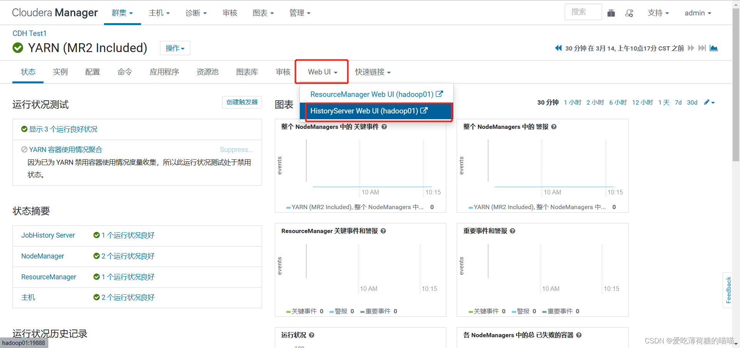Set chart range to 6 小时

pyautogui.click(x=618, y=102)
